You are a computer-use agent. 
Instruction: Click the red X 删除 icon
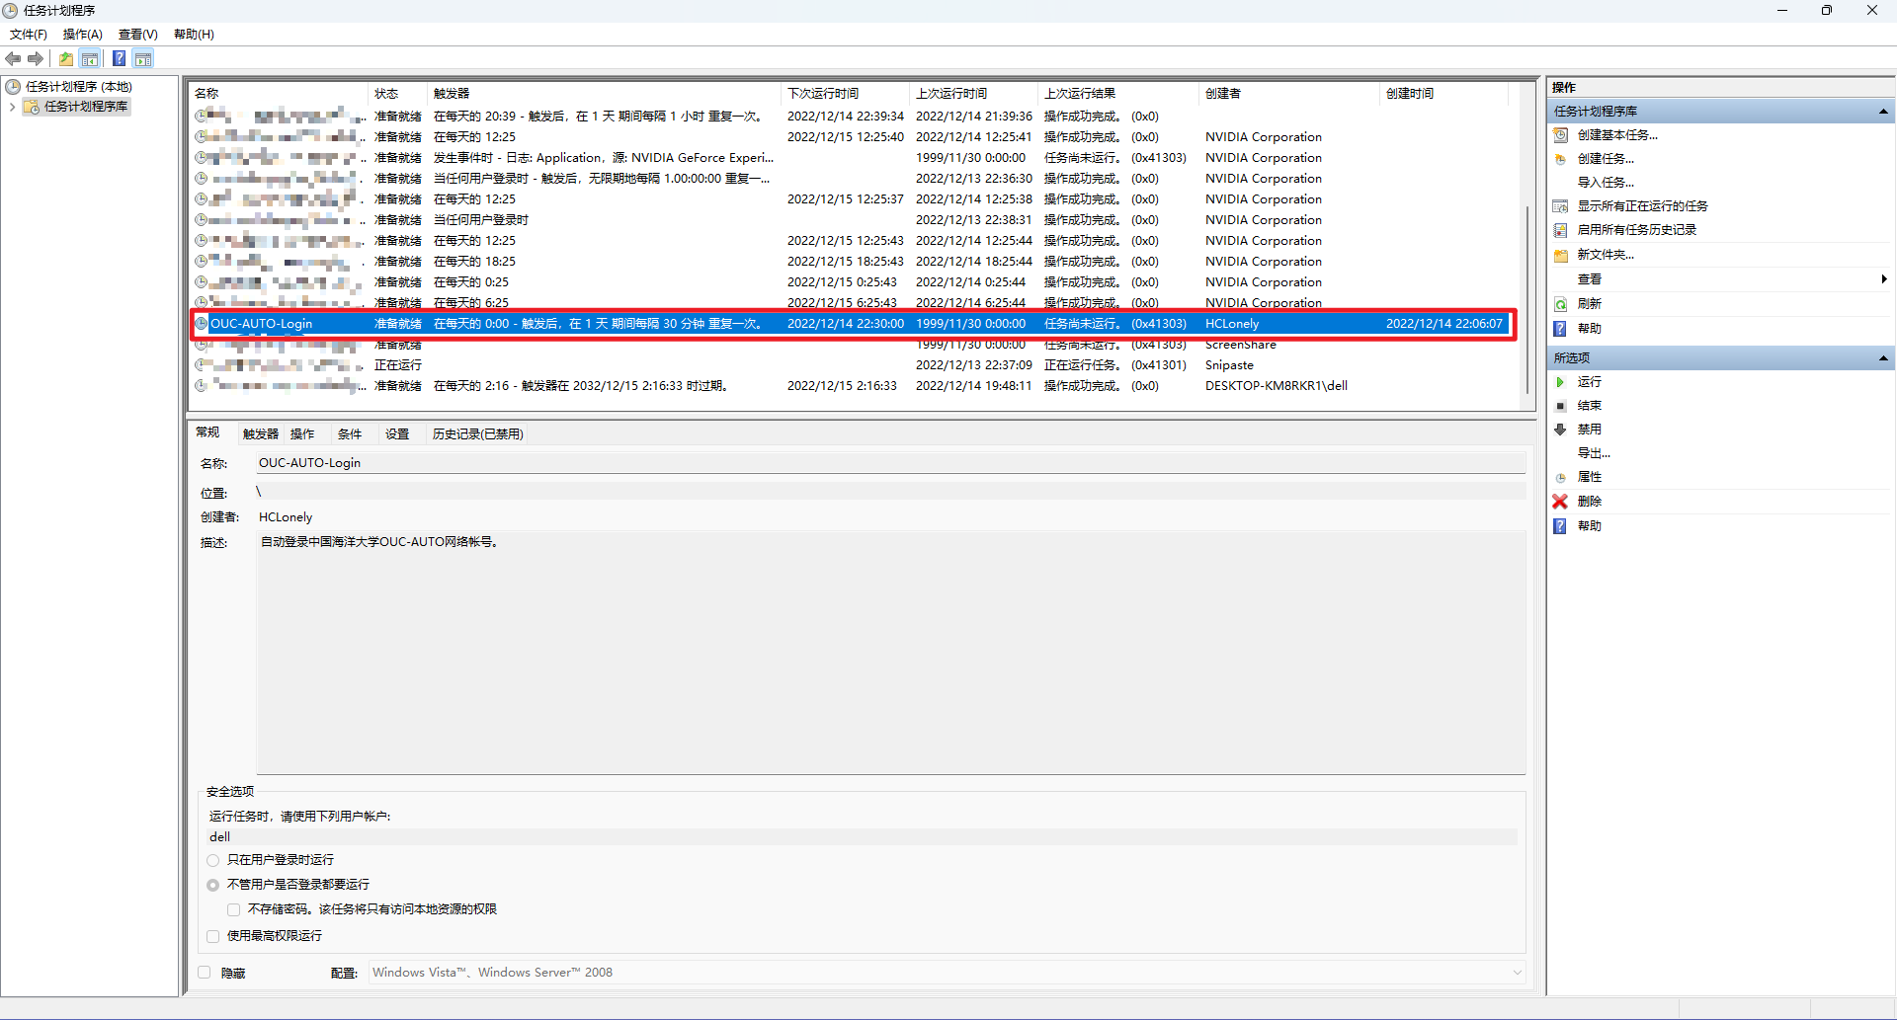(x=1561, y=502)
